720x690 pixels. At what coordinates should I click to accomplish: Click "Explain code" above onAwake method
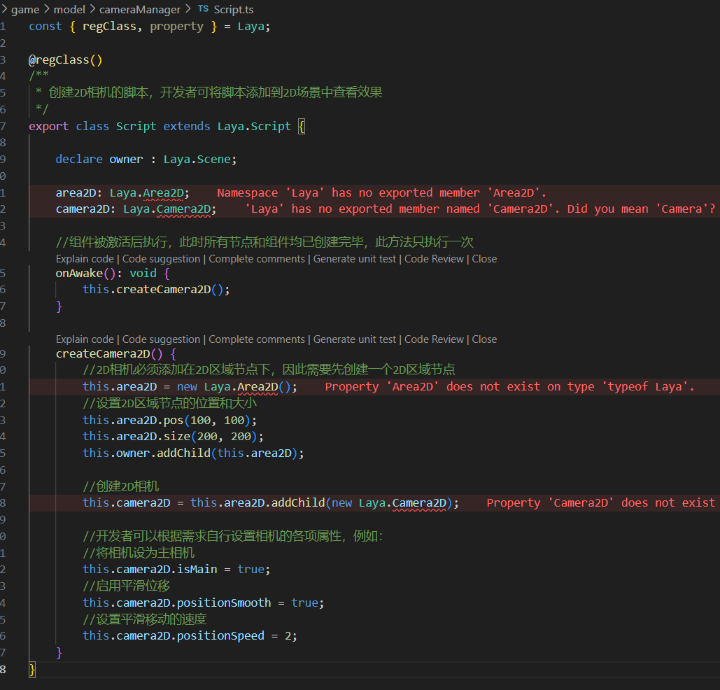click(x=85, y=259)
